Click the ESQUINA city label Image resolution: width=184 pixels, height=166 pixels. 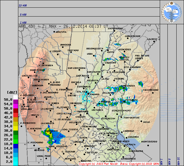[x=110, y=63]
